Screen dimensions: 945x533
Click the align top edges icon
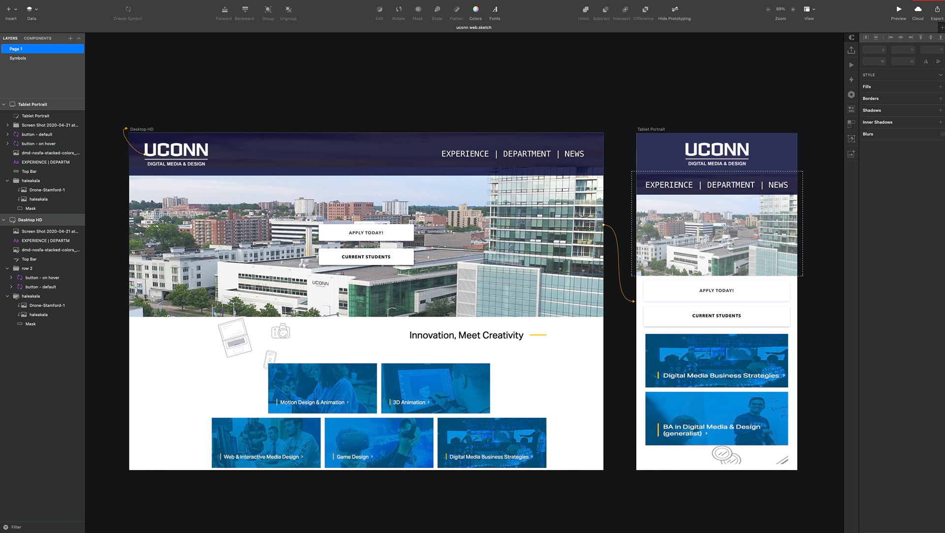coord(920,37)
